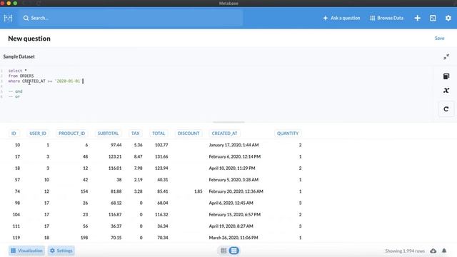Click the ID value 104
The height and width of the screenshot is (257, 457).
pos(16,214)
